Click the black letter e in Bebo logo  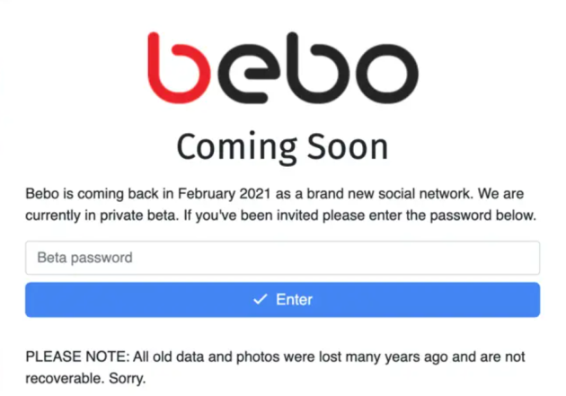[249, 74]
